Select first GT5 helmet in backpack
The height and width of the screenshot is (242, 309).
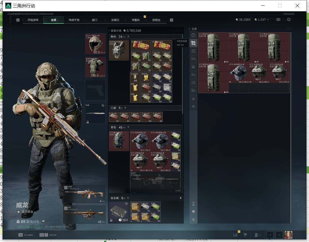click(x=140, y=161)
